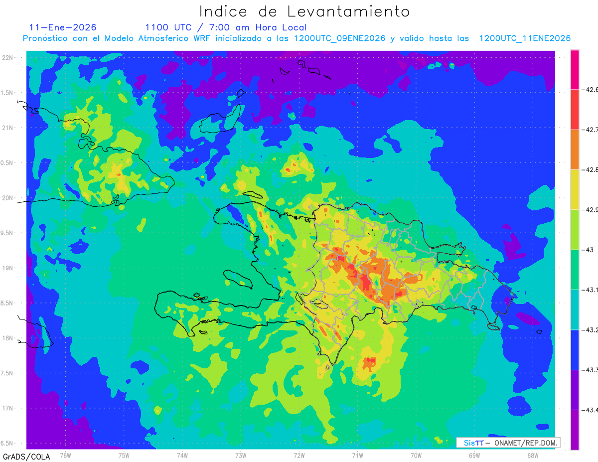The width and height of the screenshot is (598, 462).
Task: Click the '72W' longitude label
Action: pyautogui.click(x=299, y=456)
